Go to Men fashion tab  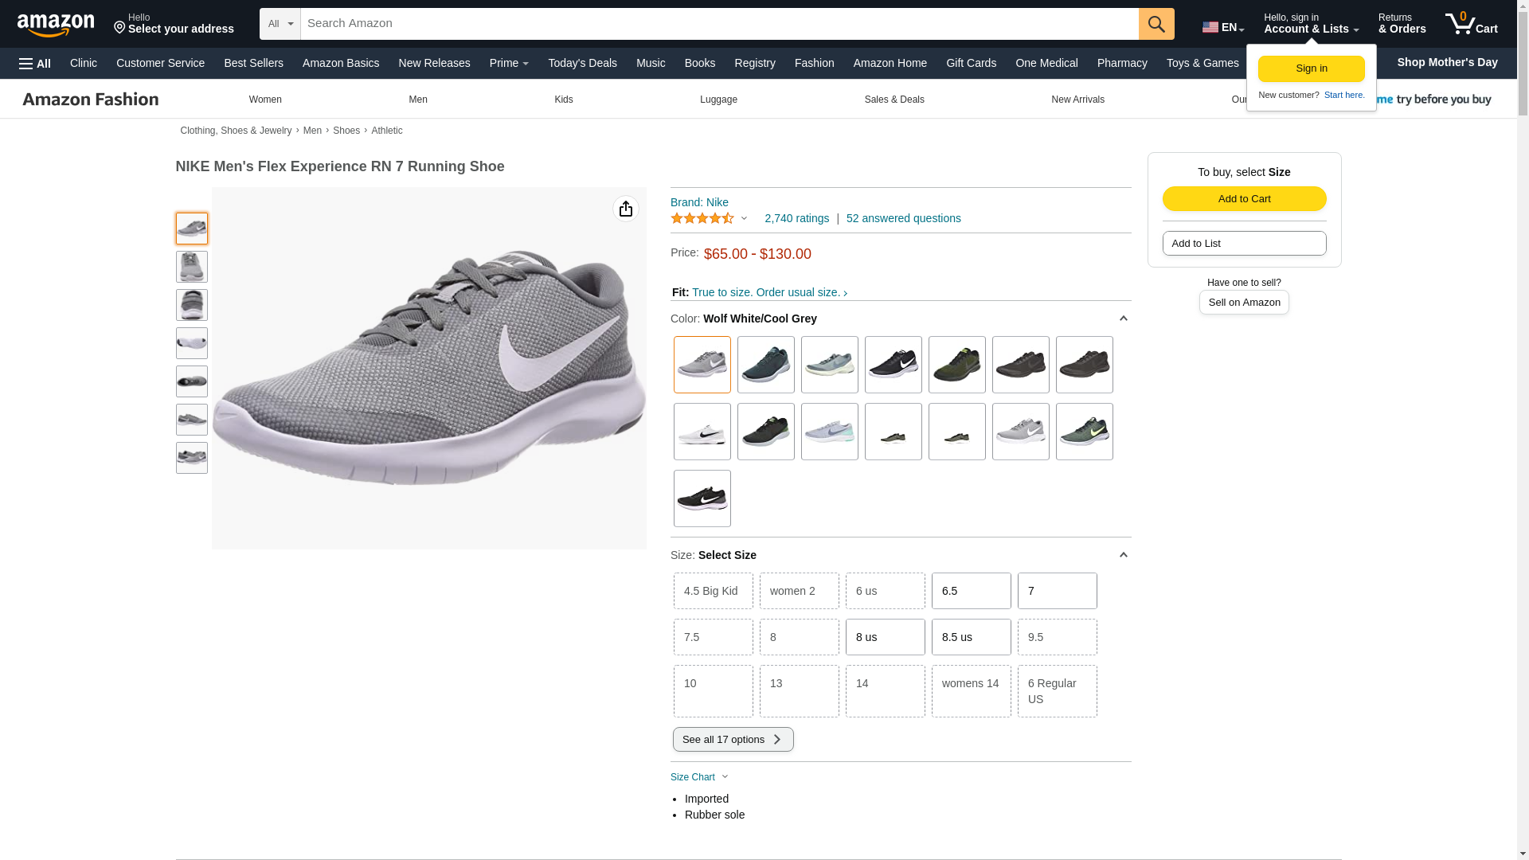(418, 100)
